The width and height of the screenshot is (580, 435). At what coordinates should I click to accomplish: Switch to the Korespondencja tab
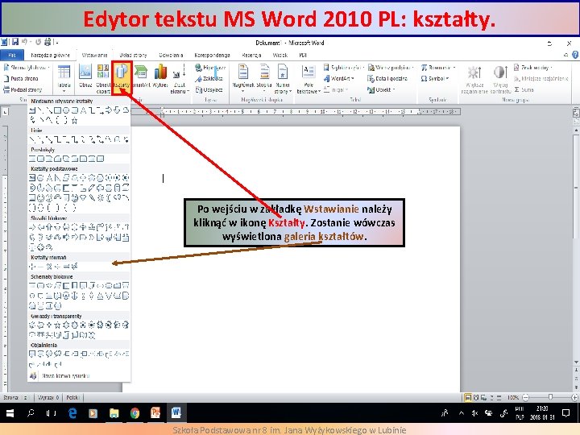213,55
